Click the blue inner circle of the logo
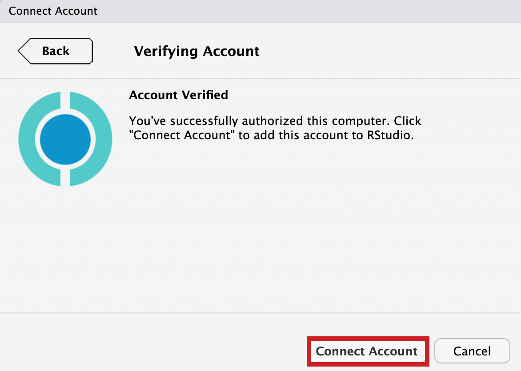The width and height of the screenshot is (521, 371). [x=65, y=140]
